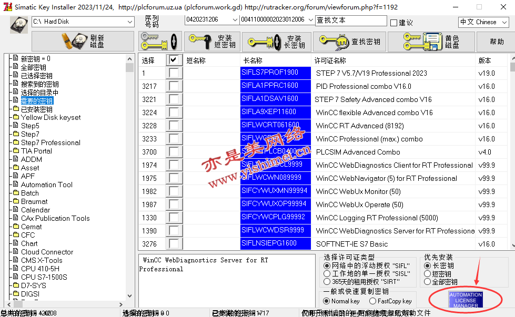Click SIFCYWUXMN99994 long name cell
The width and height of the screenshot is (515, 317).
pos(275,191)
